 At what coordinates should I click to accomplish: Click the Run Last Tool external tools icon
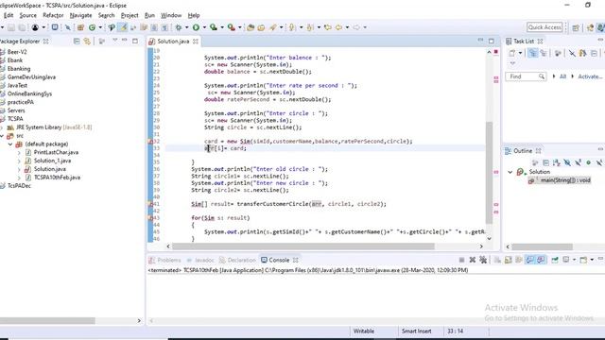231,27
